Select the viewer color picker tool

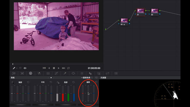14,68
